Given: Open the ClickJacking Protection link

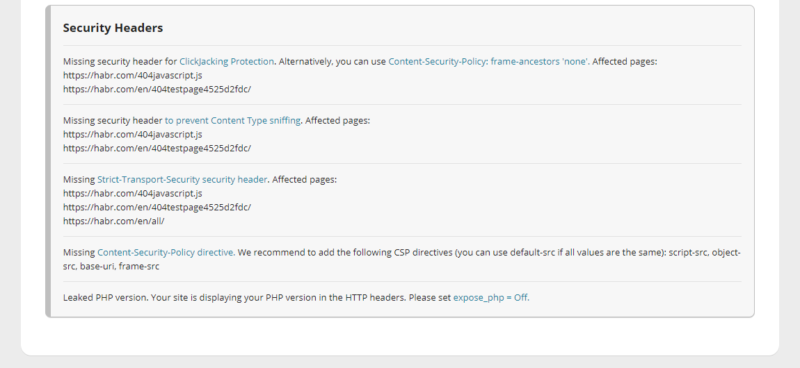Looking at the screenshot, I should [227, 62].
